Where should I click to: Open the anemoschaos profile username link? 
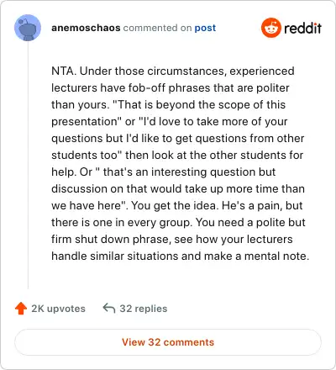86,28
